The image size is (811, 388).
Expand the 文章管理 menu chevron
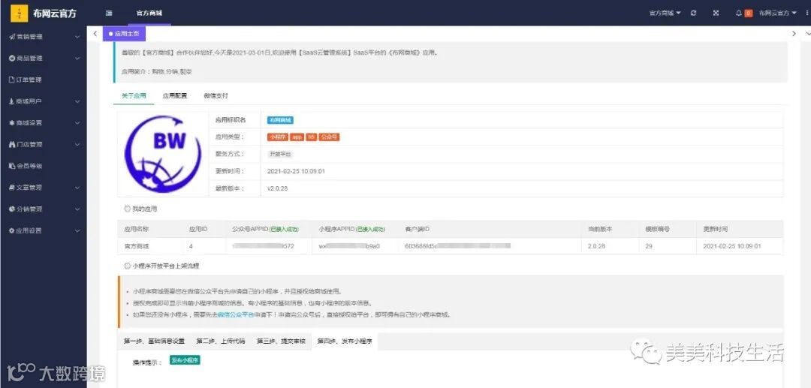(77, 188)
